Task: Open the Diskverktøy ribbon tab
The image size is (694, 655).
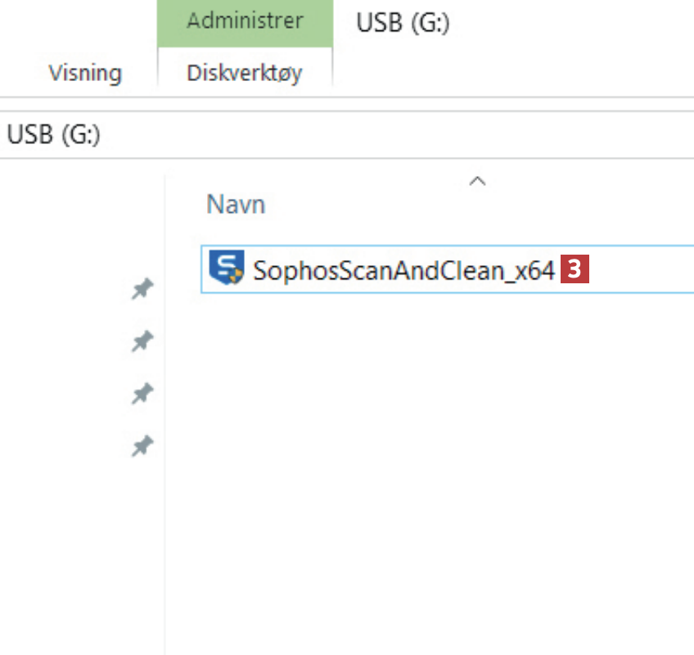Action: pyautogui.click(x=244, y=73)
